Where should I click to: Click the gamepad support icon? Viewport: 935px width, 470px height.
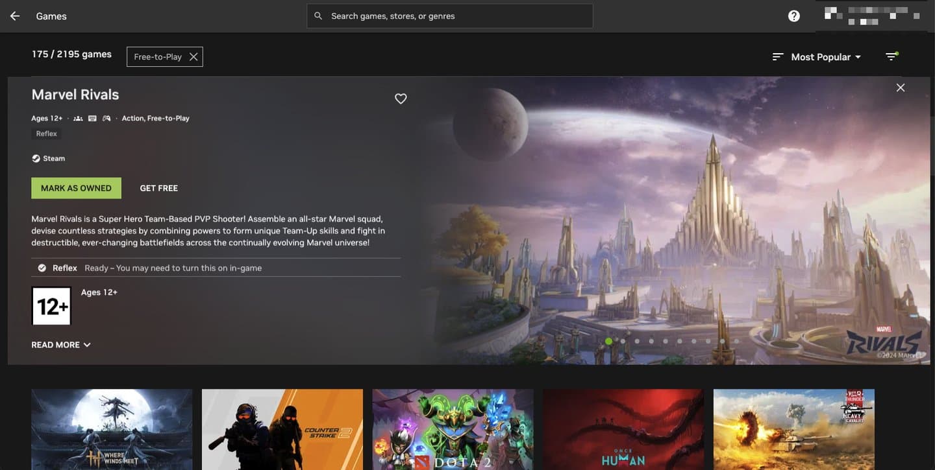106,119
